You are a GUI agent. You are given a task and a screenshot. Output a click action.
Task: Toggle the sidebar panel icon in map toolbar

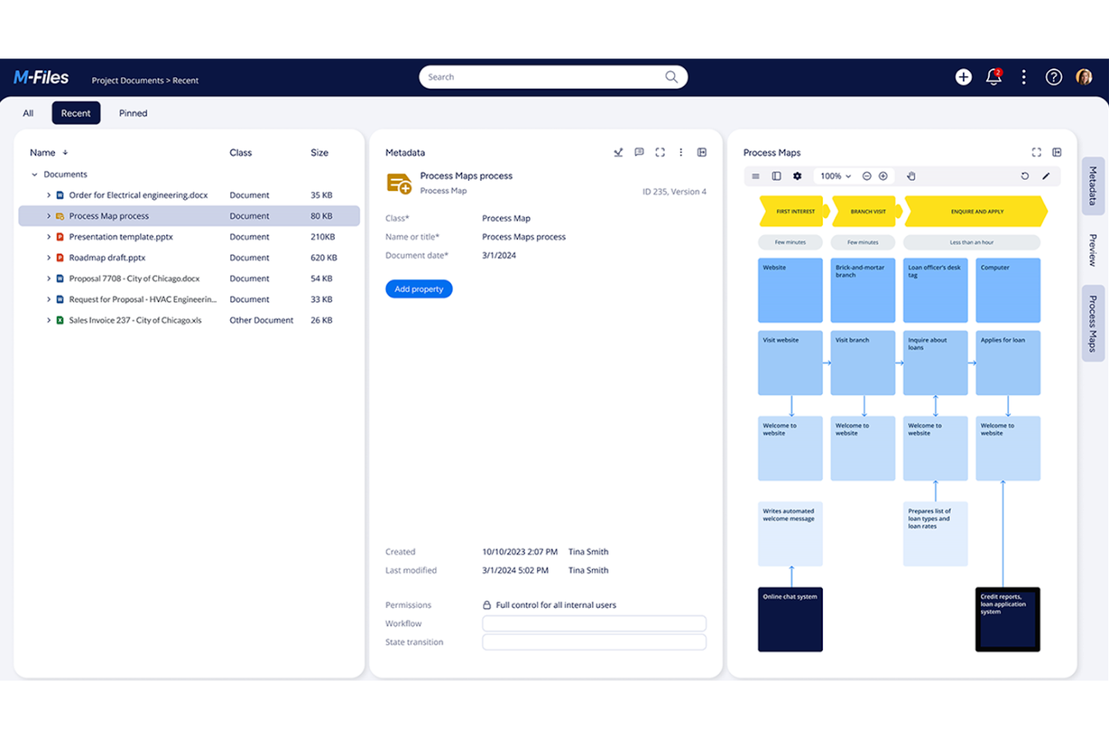tap(776, 176)
